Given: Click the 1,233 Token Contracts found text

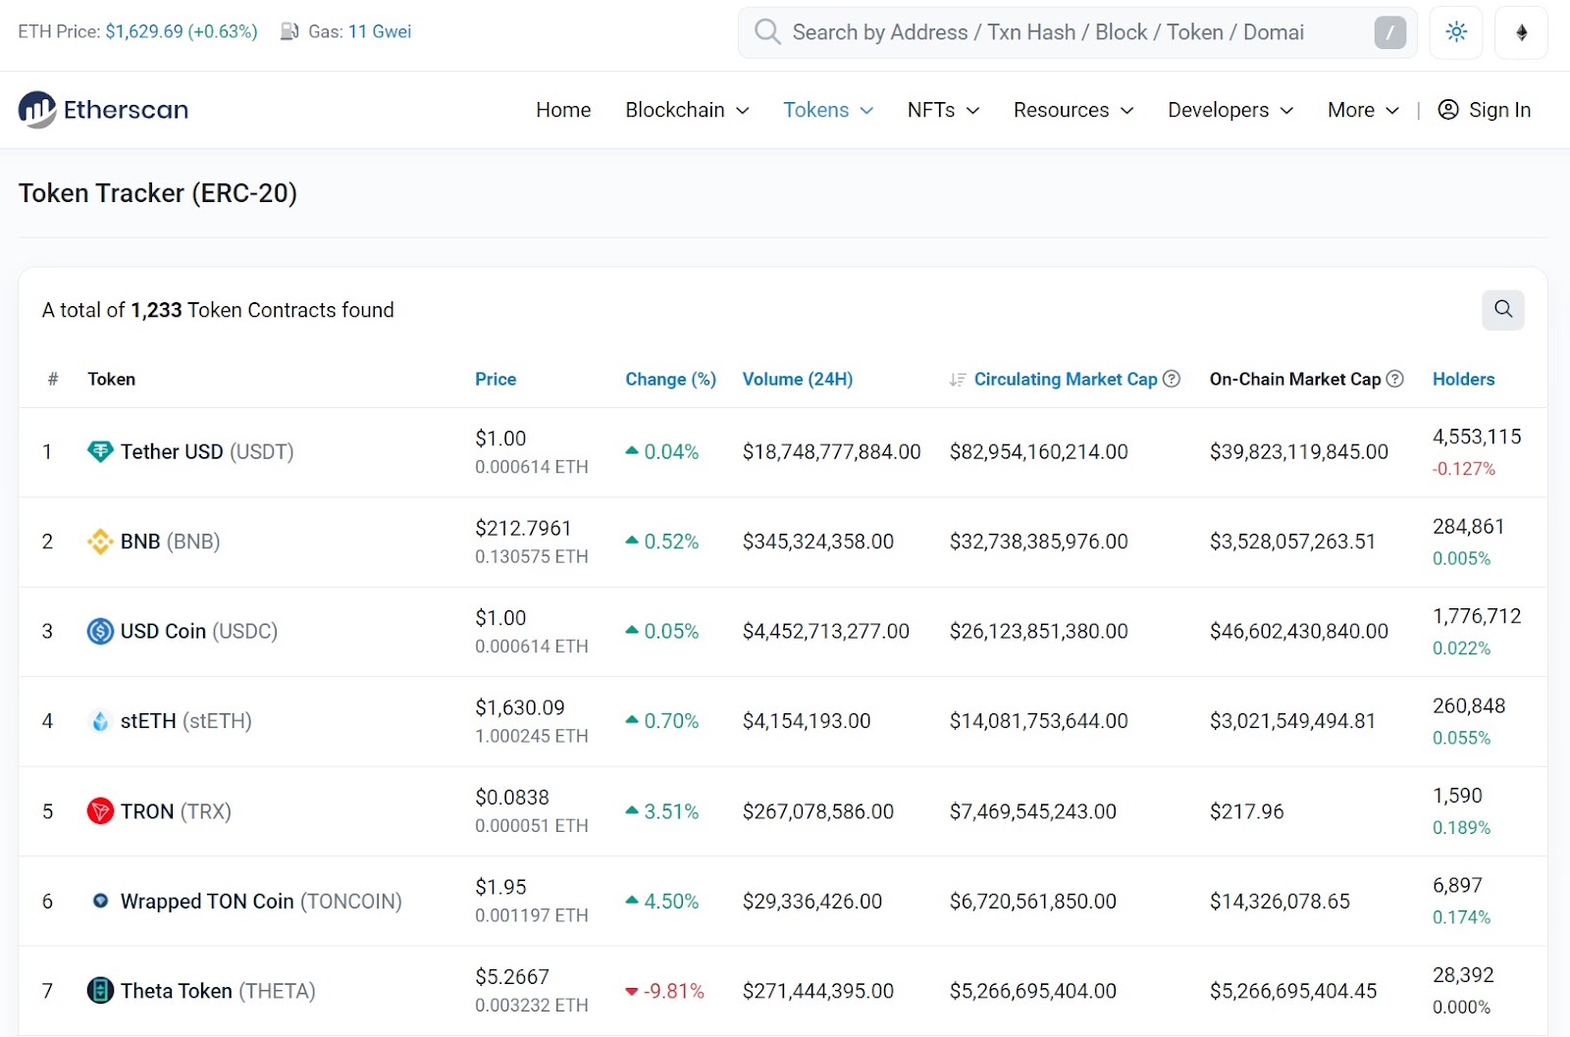Looking at the screenshot, I should (218, 310).
